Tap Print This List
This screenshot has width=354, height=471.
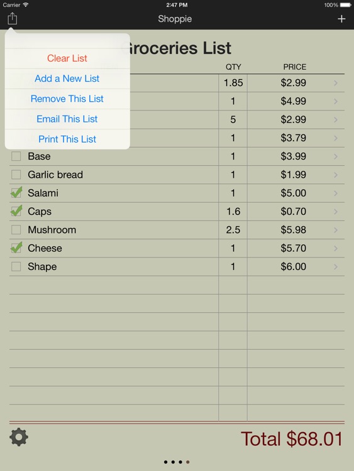(x=67, y=139)
